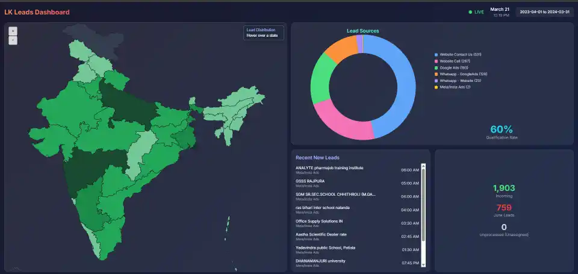
Task: Open the date range picker
Action: coord(544,12)
